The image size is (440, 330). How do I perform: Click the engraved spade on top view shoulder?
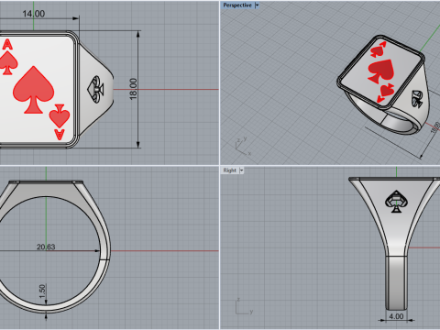coord(95,89)
